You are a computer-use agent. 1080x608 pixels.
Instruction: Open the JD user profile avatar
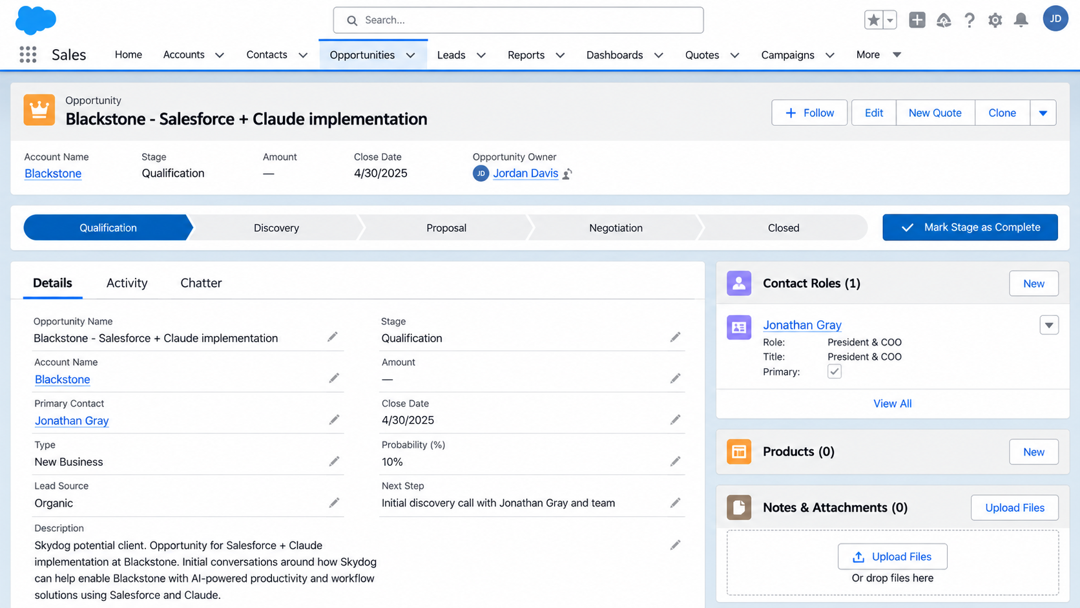pos(1055,19)
